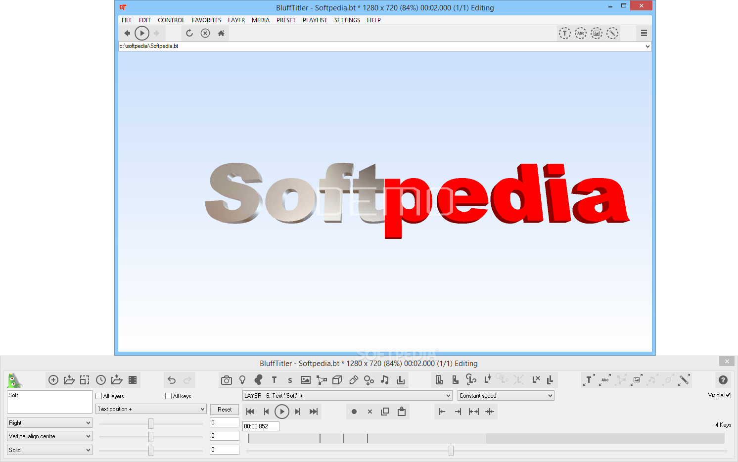Image resolution: width=738 pixels, height=462 pixels.
Task: Open the Text position property dropdown
Action: [x=151, y=409]
